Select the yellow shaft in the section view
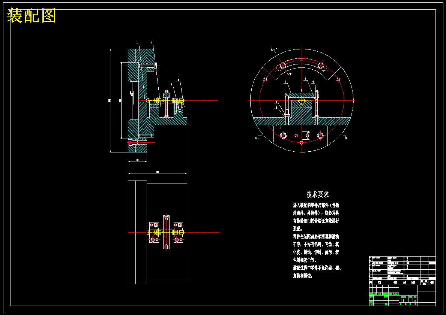Screen dimensions: 446x315 tap(166, 100)
